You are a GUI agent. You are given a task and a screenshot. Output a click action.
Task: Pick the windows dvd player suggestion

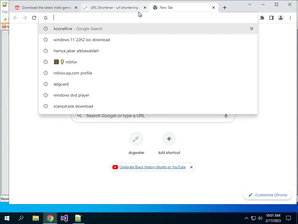point(148,95)
